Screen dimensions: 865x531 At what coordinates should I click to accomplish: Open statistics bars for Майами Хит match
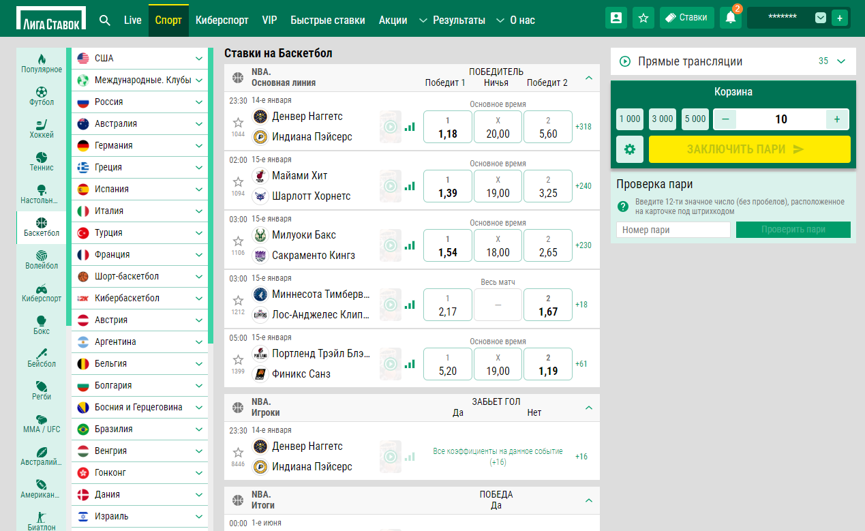click(x=410, y=185)
